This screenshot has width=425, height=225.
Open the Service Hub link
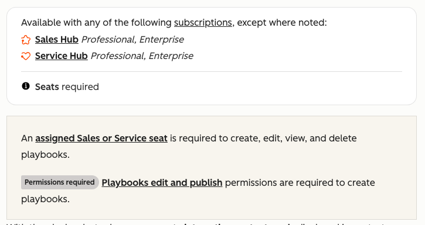pos(61,56)
